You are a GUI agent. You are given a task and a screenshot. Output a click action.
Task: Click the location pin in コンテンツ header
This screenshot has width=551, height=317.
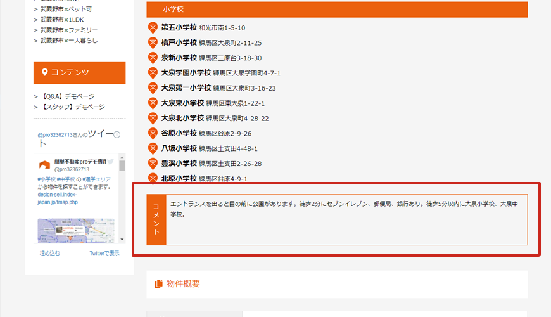pos(44,73)
